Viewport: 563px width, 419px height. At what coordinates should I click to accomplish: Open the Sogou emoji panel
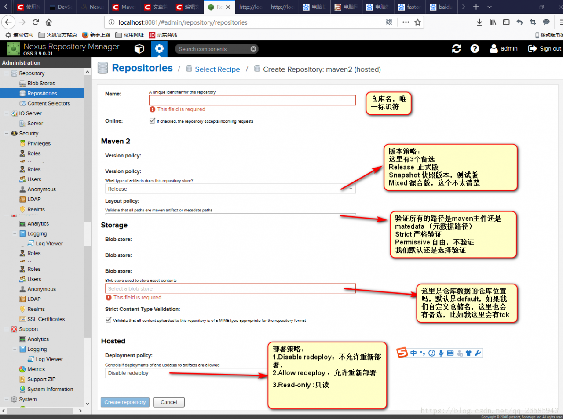[x=432, y=353]
